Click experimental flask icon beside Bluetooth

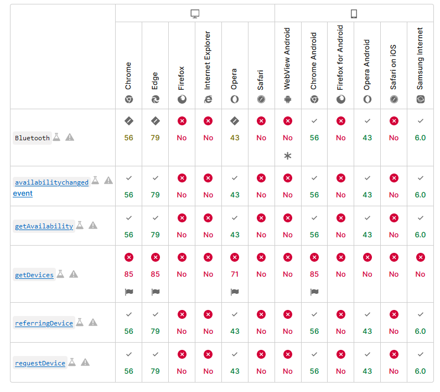(56, 137)
